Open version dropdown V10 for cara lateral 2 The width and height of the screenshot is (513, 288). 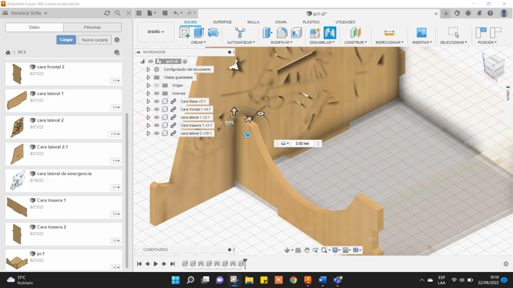[x=115, y=134]
